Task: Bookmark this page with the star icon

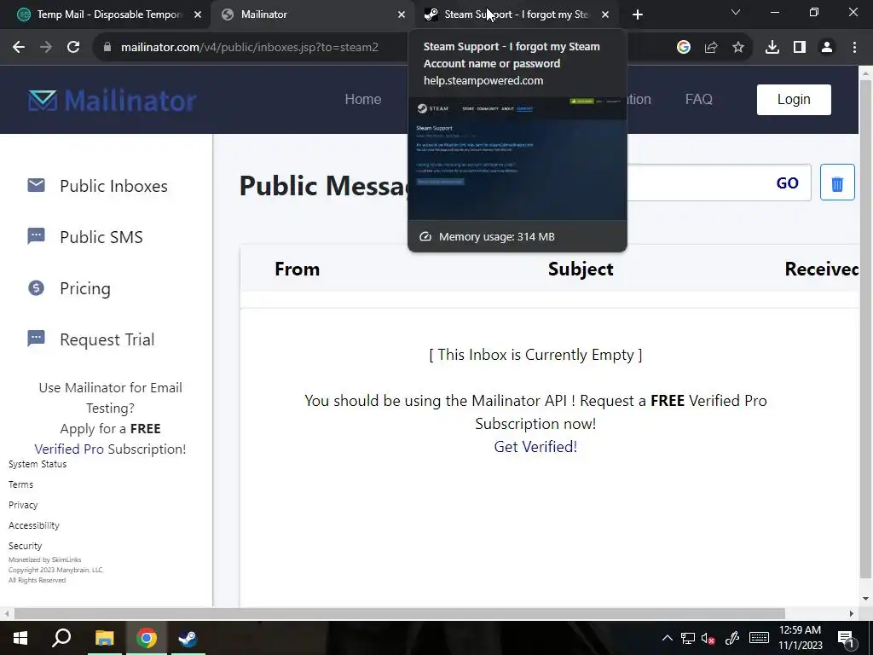Action: (738, 48)
